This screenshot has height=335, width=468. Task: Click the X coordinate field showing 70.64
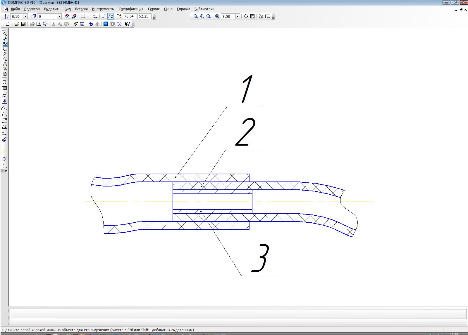[129, 16]
